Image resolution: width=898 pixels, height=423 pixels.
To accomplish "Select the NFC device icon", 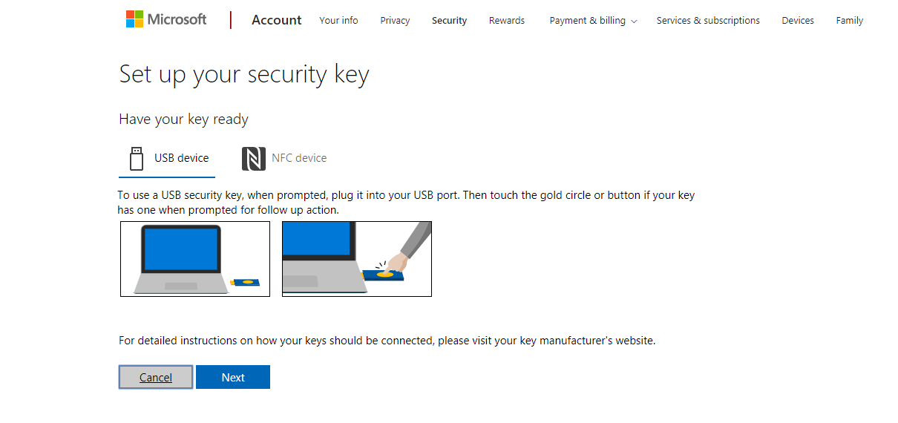I will 253,158.
